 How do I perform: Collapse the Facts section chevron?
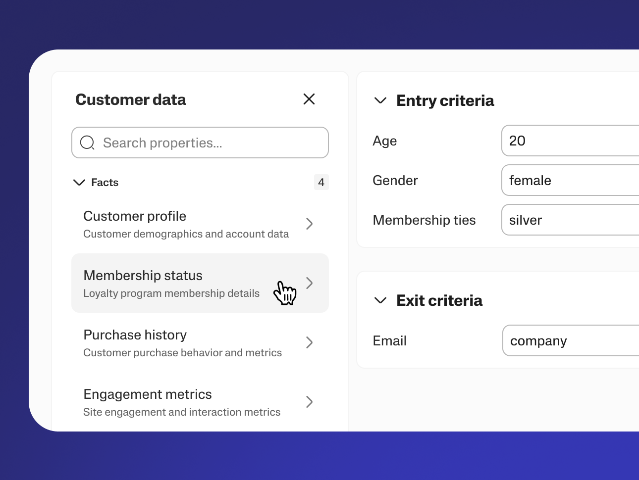click(79, 183)
